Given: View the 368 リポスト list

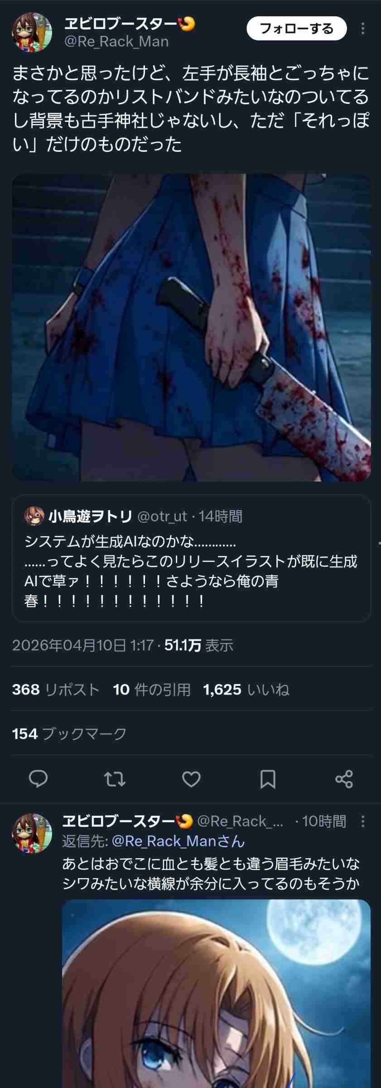Looking at the screenshot, I should tap(56, 690).
